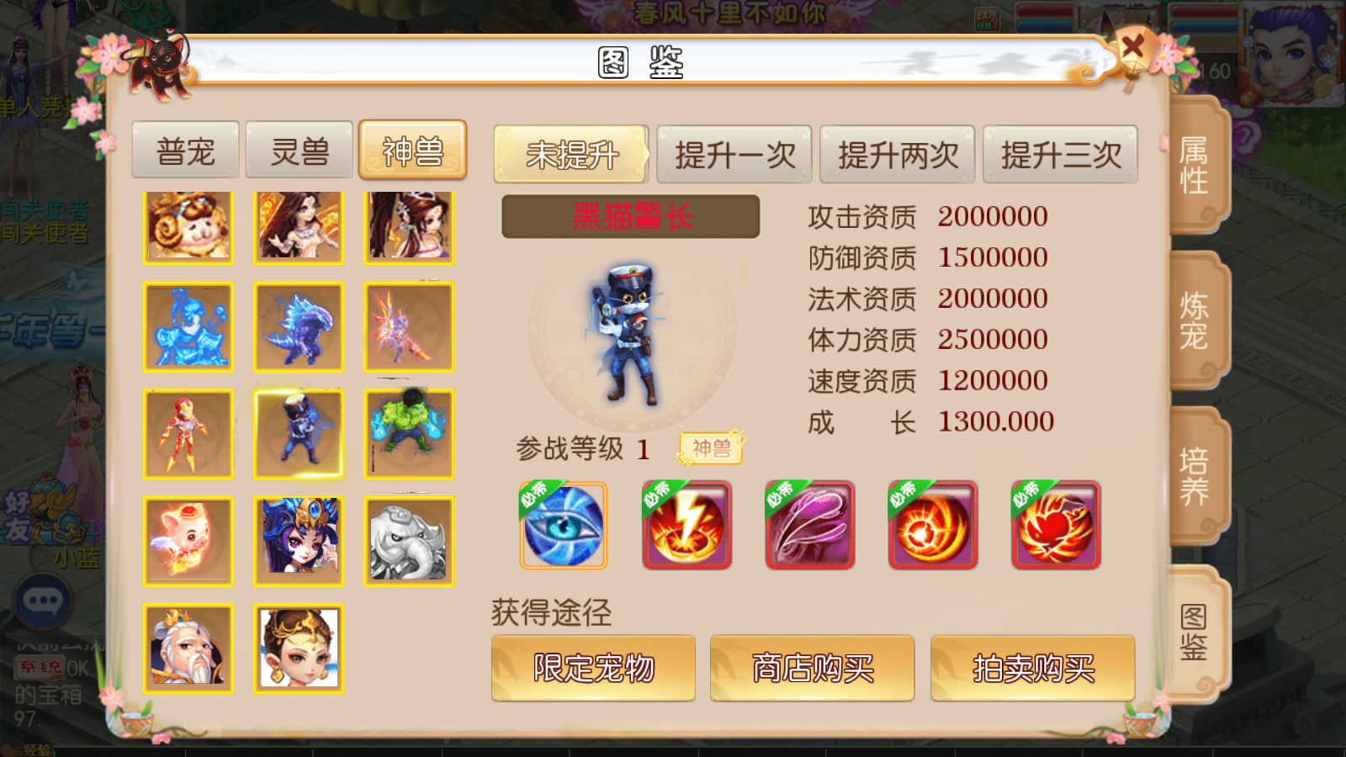Choose the green Hulk pet portrait
This screenshot has height=757, width=1346.
(x=410, y=434)
